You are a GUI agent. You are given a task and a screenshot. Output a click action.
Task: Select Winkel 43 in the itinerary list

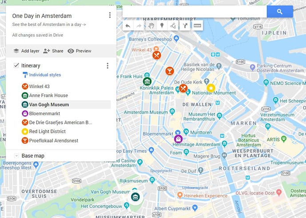pos(66,86)
